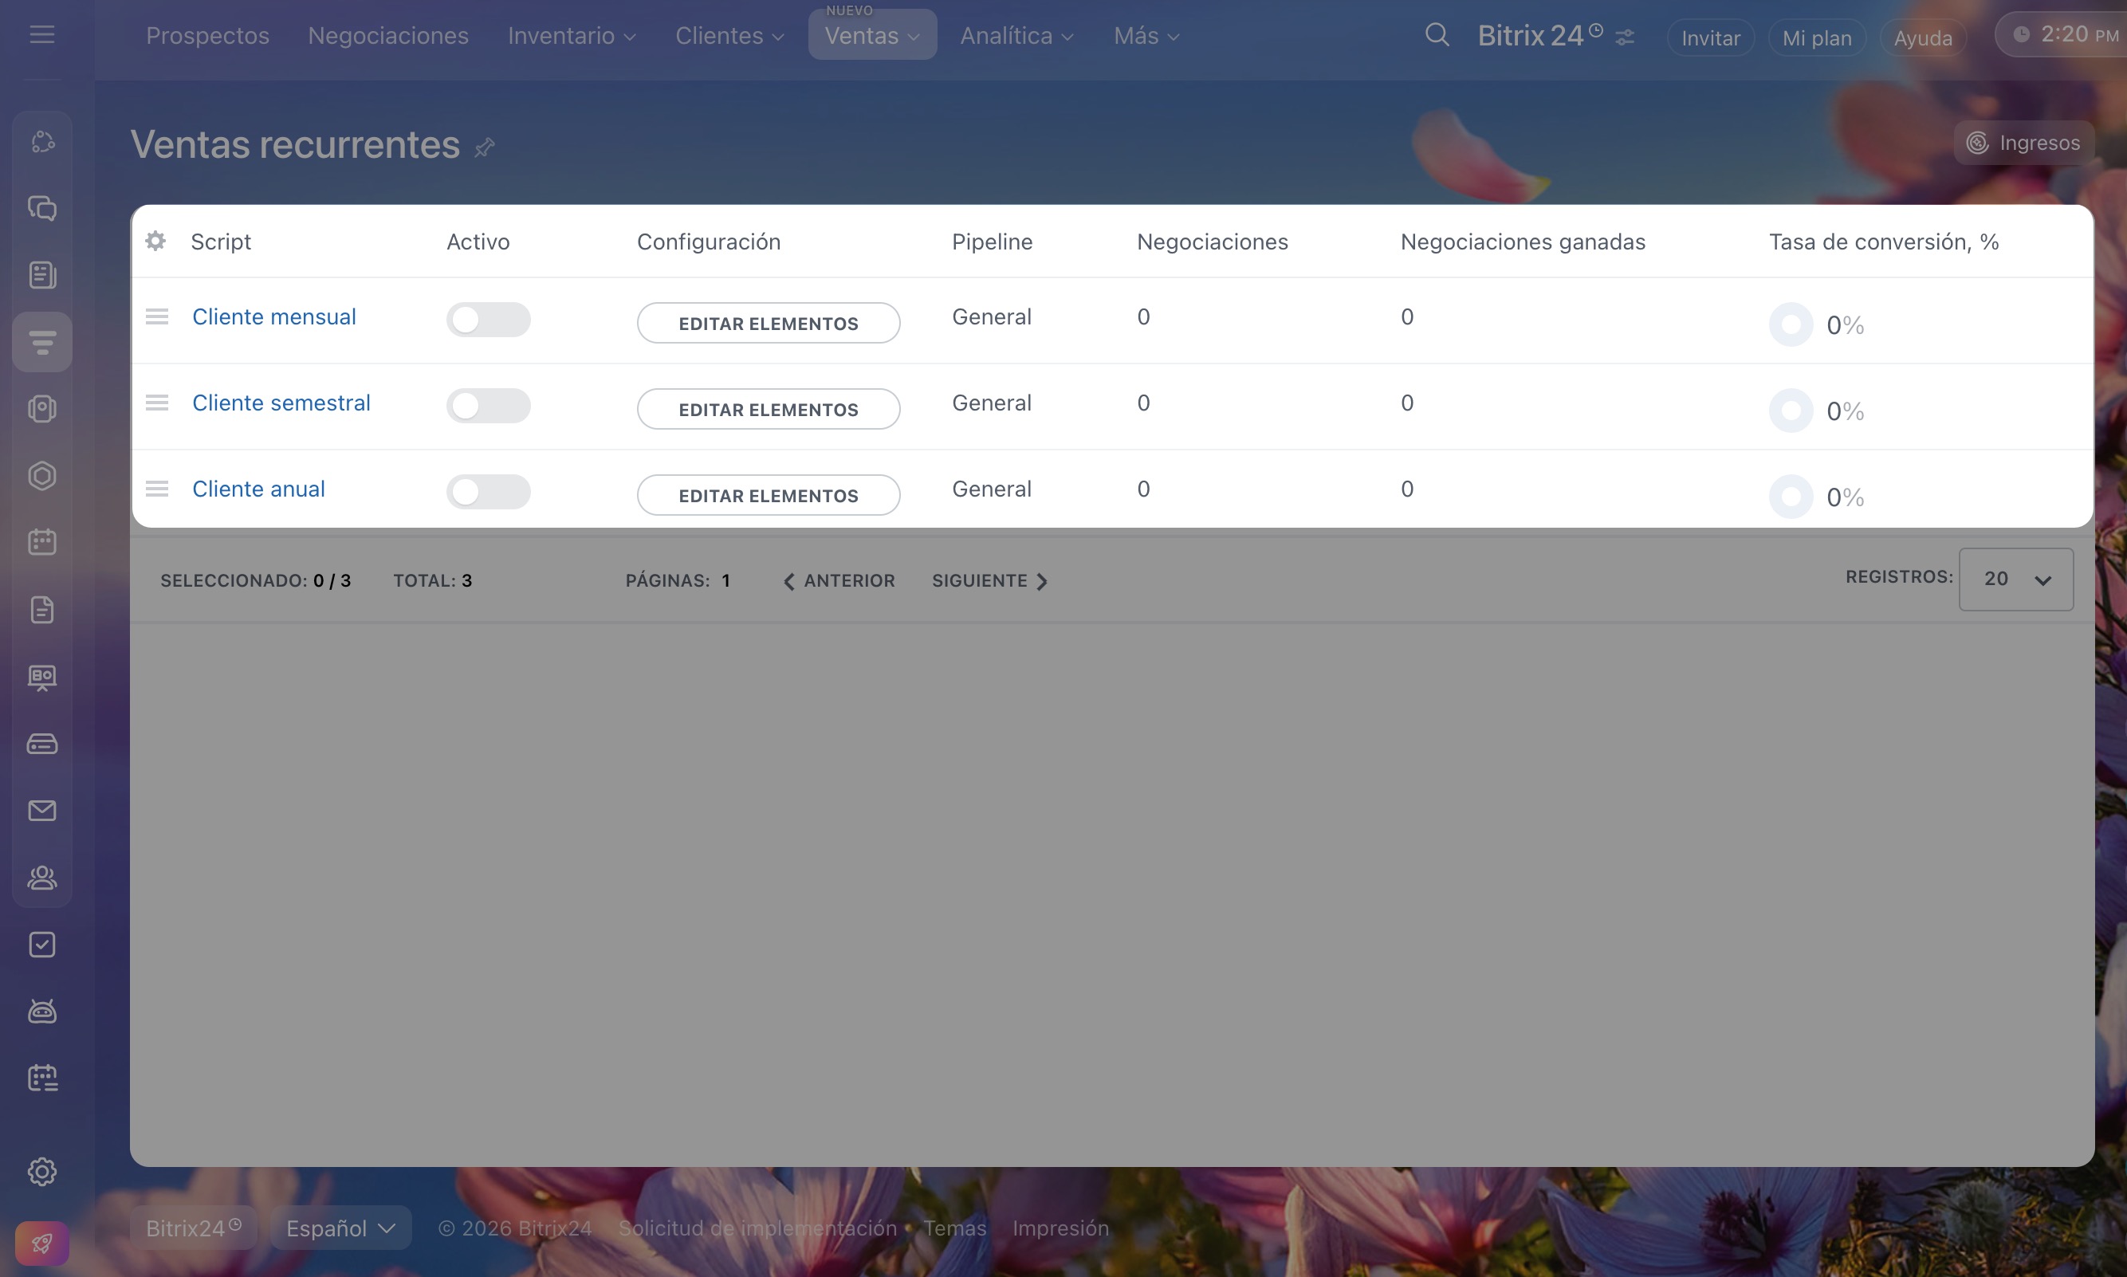Open the tasks checkmark sidebar icon
2127x1277 pixels.
(42, 945)
